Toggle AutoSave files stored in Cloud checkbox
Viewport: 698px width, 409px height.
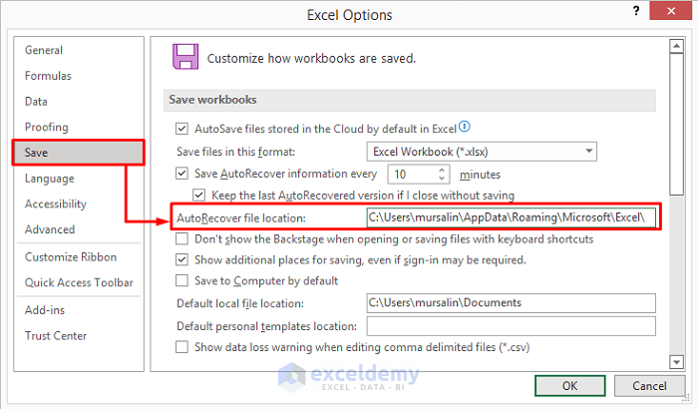181,128
